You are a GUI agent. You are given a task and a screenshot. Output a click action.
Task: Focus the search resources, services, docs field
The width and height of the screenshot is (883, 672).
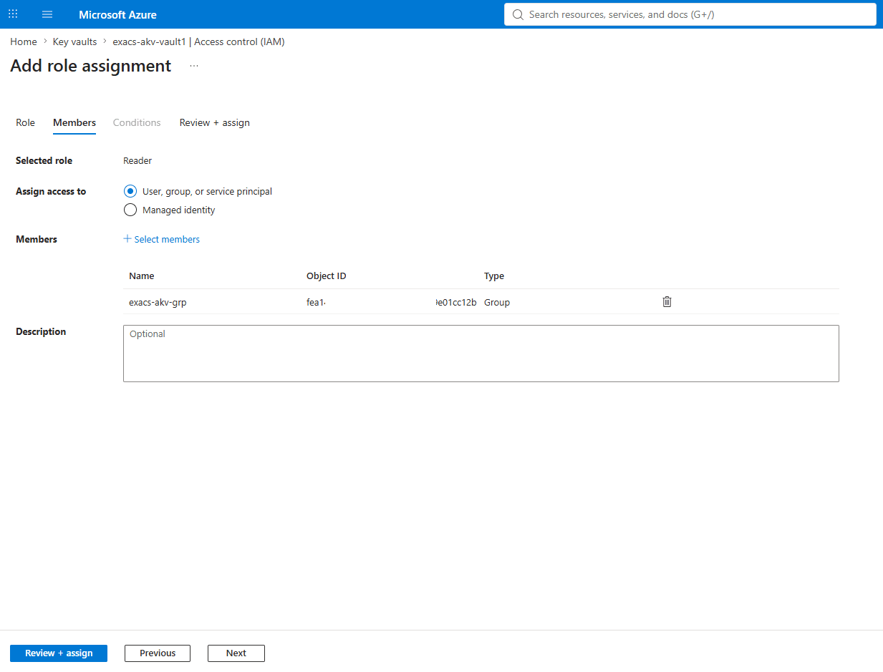pyautogui.click(x=690, y=14)
